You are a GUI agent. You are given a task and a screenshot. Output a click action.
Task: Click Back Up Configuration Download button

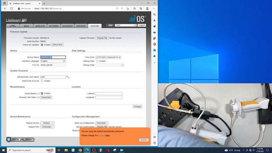[x=102, y=123]
